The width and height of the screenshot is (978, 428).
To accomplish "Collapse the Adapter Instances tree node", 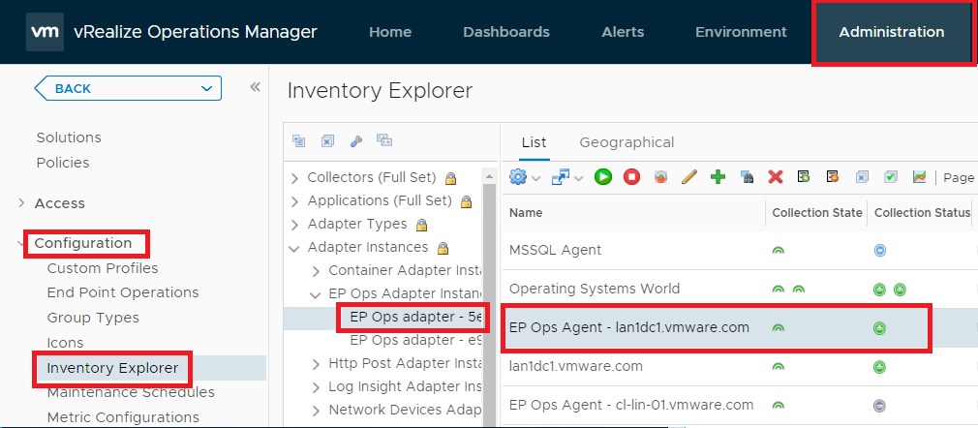I will pyautogui.click(x=295, y=248).
